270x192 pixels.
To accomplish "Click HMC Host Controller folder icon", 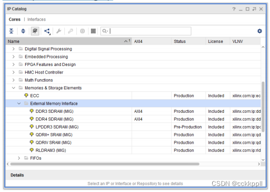I will (x=21, y=72).
